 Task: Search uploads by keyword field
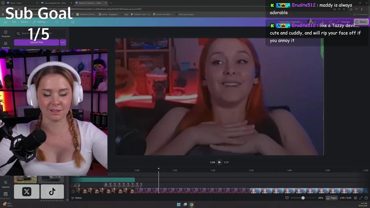tap(40, 33)
